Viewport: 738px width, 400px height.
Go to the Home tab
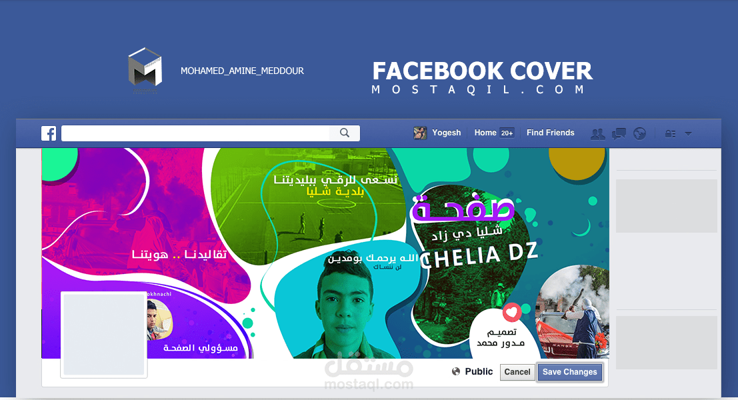point(485,133)
